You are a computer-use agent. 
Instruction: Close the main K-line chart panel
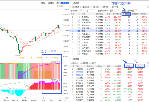[x=62, y=6]
